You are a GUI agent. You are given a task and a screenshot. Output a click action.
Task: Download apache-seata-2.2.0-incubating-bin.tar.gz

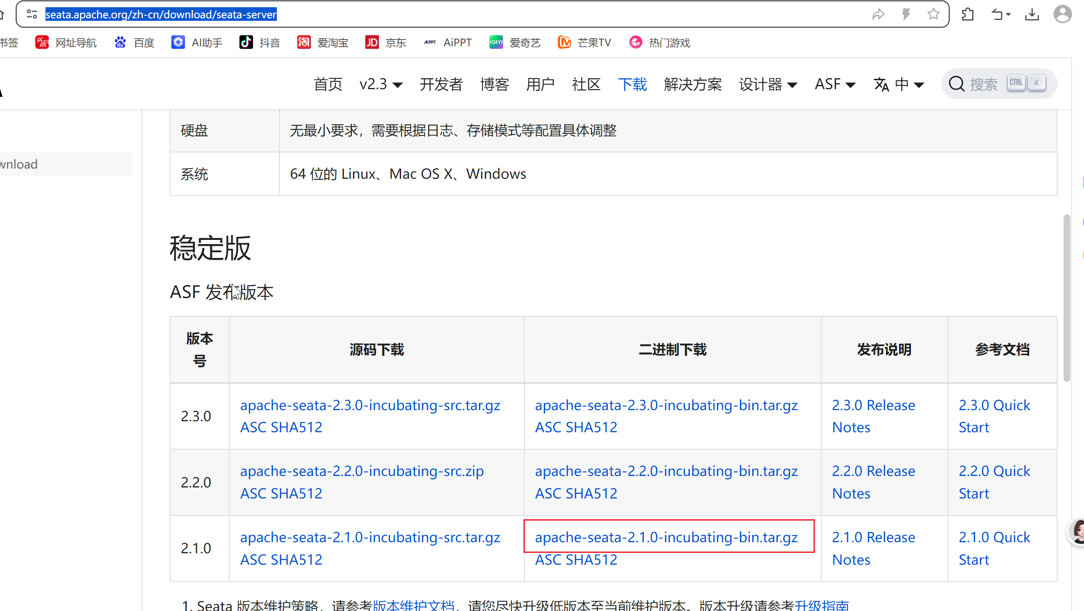coord(666,471)
